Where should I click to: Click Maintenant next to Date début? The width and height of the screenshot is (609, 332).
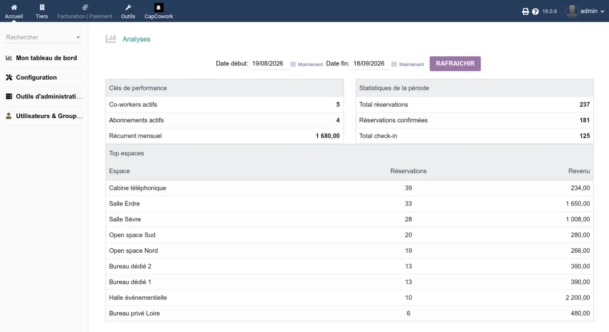pyautogui.click(x=311, y=64)
